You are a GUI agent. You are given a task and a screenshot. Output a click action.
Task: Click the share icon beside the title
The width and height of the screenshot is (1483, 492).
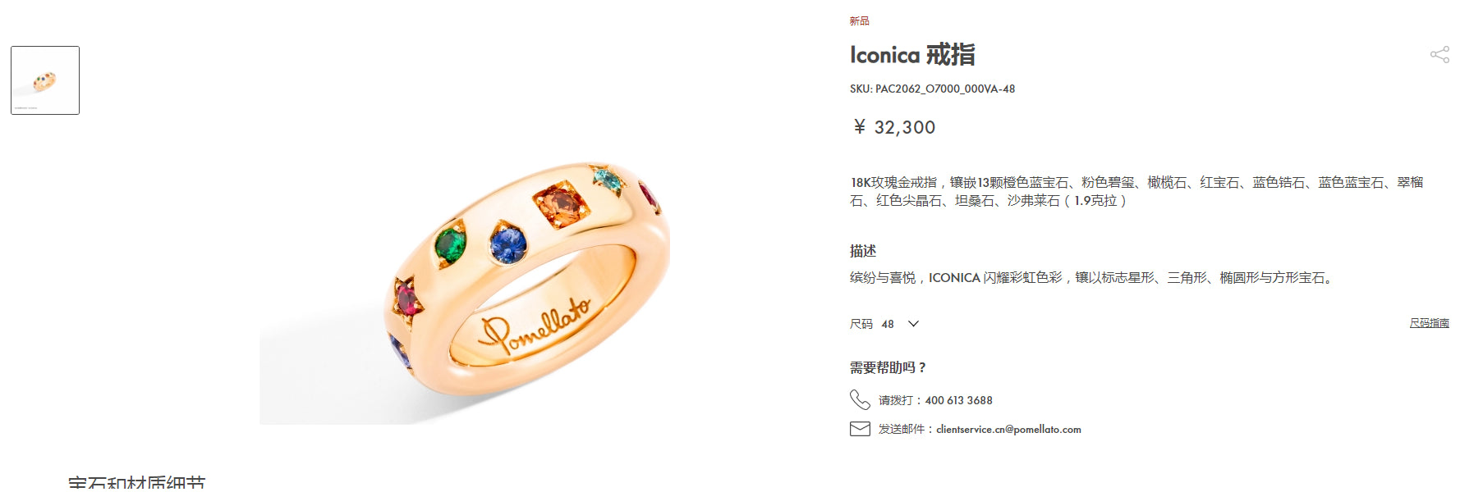(1439, 55)
